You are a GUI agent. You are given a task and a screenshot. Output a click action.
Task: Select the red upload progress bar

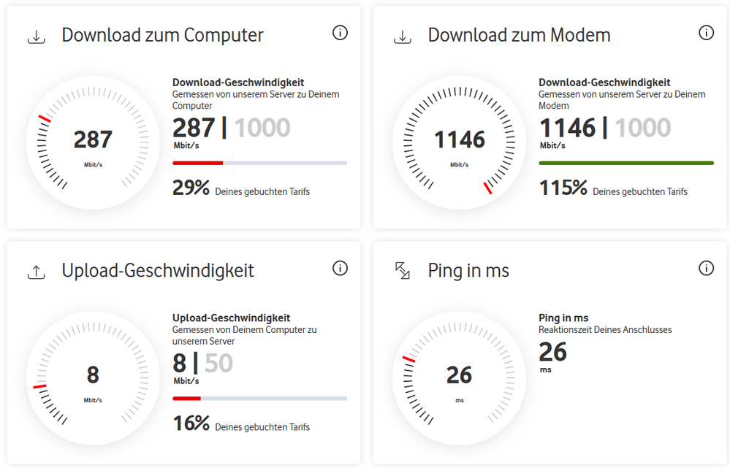(186, 398)
